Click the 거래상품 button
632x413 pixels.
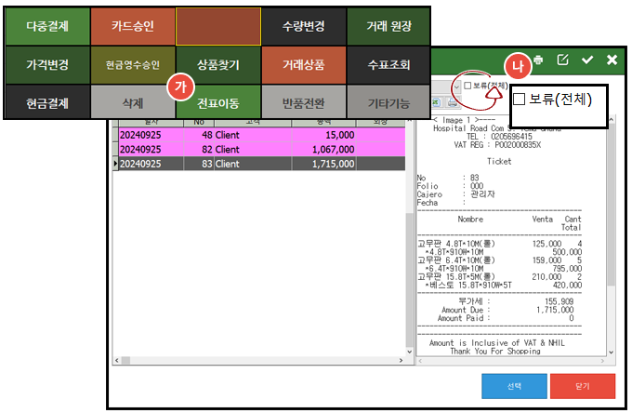(304, 64)
